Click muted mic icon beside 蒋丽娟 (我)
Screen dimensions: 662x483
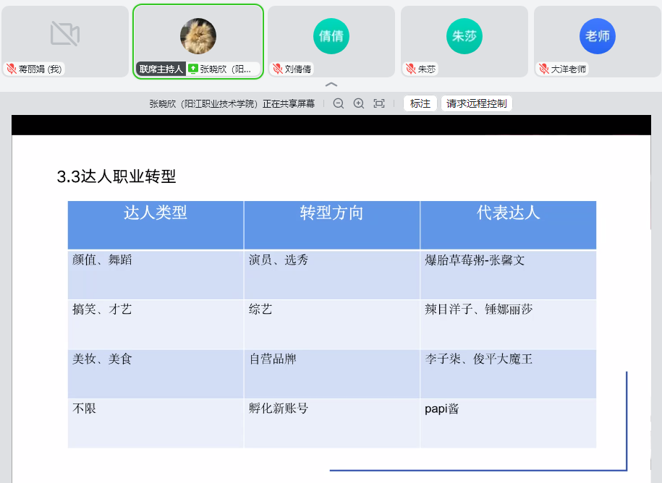12,69
